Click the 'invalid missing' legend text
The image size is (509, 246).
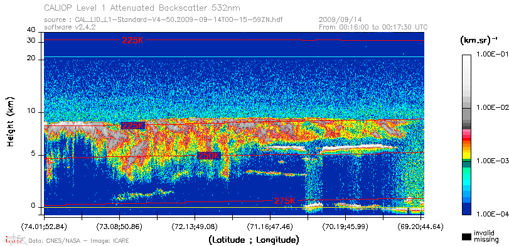tap(486, 236)
